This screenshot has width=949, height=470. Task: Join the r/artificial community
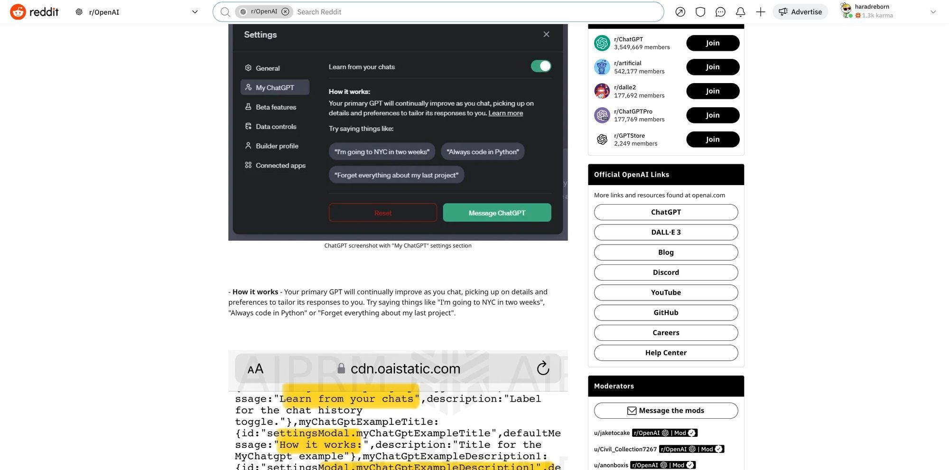(x=712, y=67)
